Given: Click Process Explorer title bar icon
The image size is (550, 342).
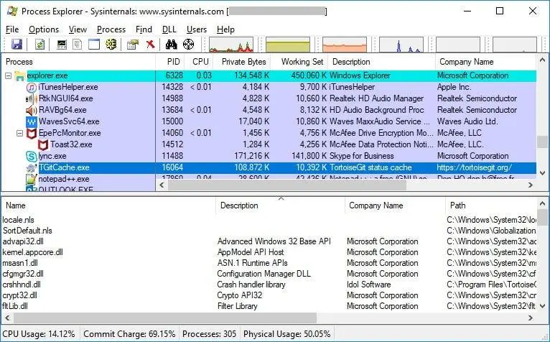Looking at the screenshot, I should pyautogui.click(x=12, y=11).
